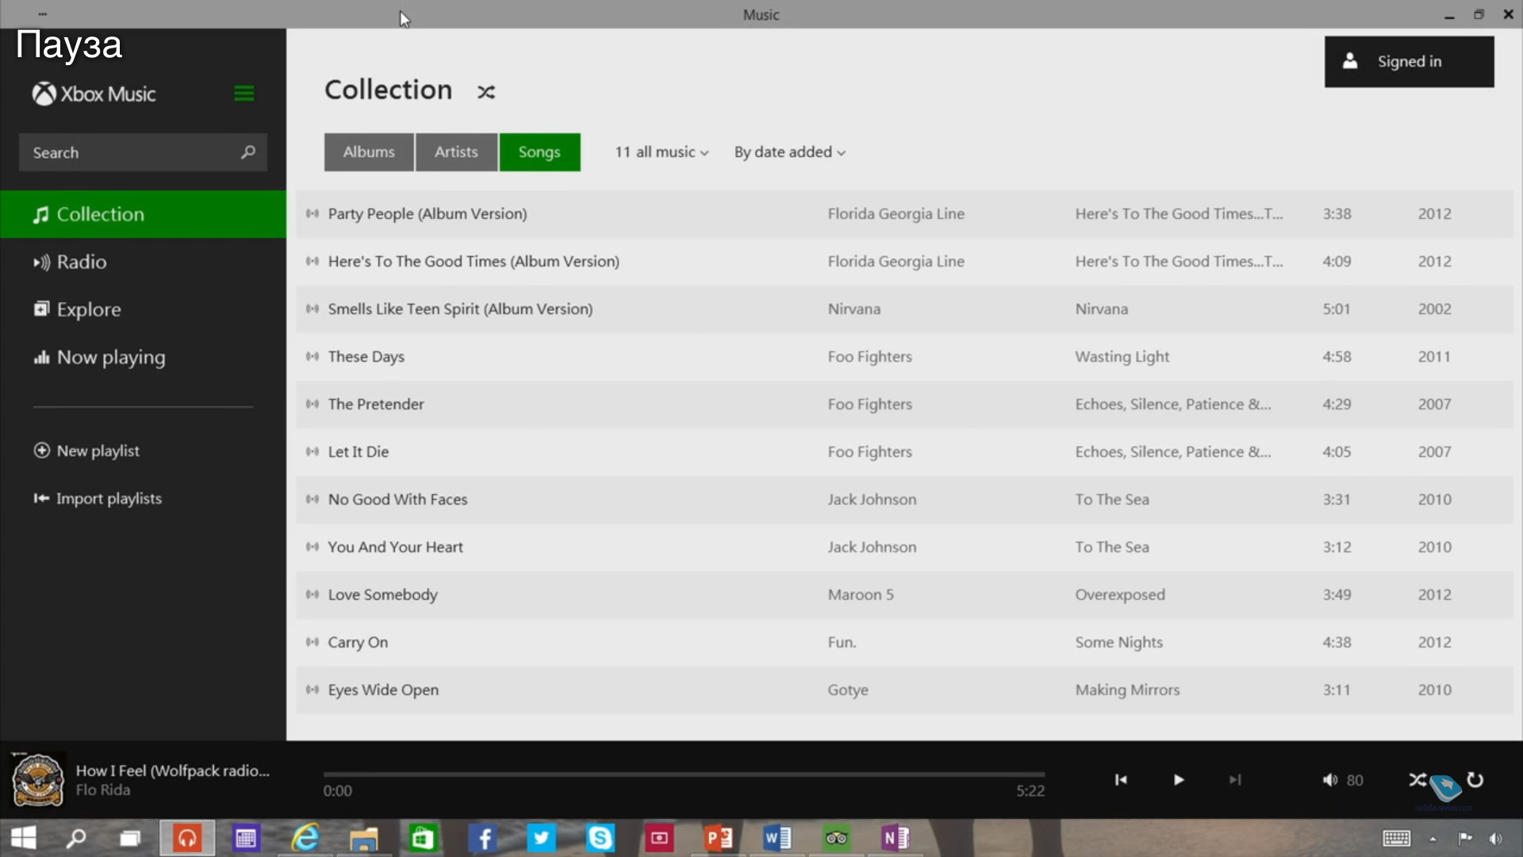Toggle shuffle in playback bar
Screen dimensions: 1523x857
click(x=1418, y=780)
